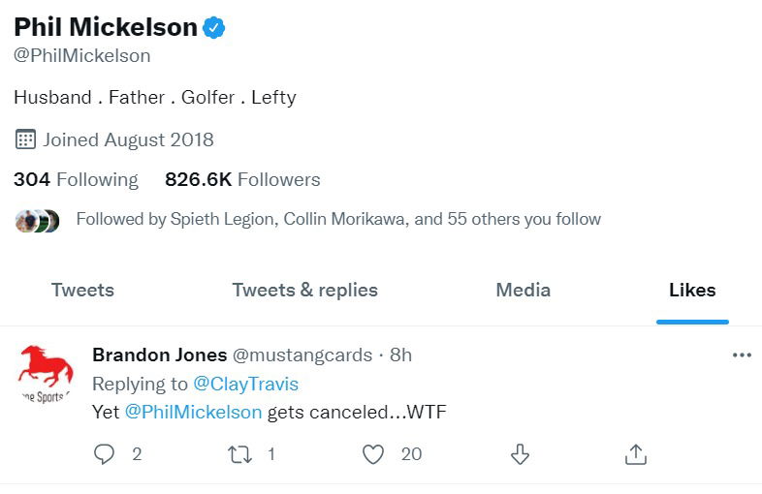View the 826.6K Followers list

[x=242, y=179]
